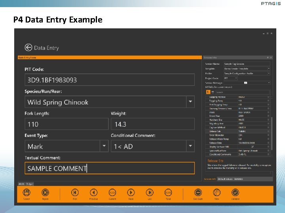Switch to the Session Info tab
This screenshot has width=285, height=213.
pyautogui.click(x=210, y=179)
